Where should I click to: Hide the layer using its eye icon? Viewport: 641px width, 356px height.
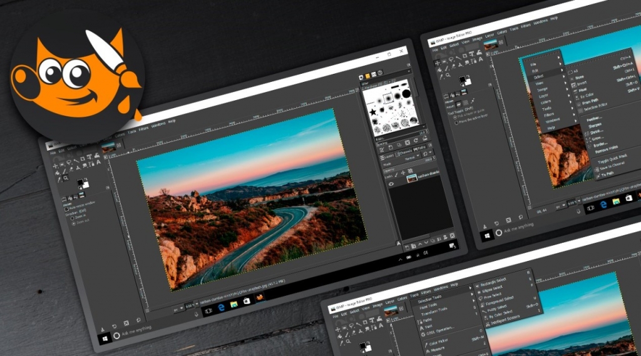(x=392, y=184)
